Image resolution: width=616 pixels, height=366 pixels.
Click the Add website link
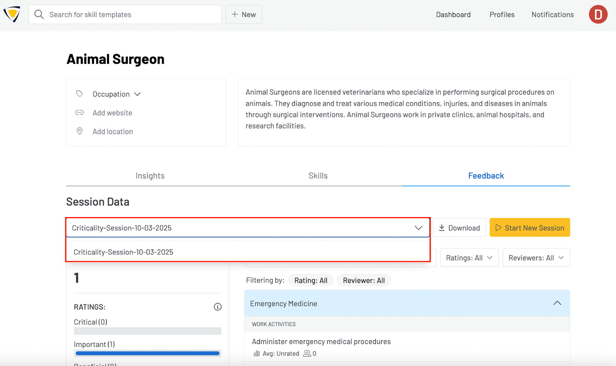112,112
